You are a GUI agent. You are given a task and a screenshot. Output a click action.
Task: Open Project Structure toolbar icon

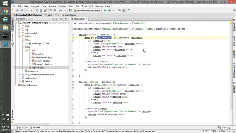pos(124,11)
